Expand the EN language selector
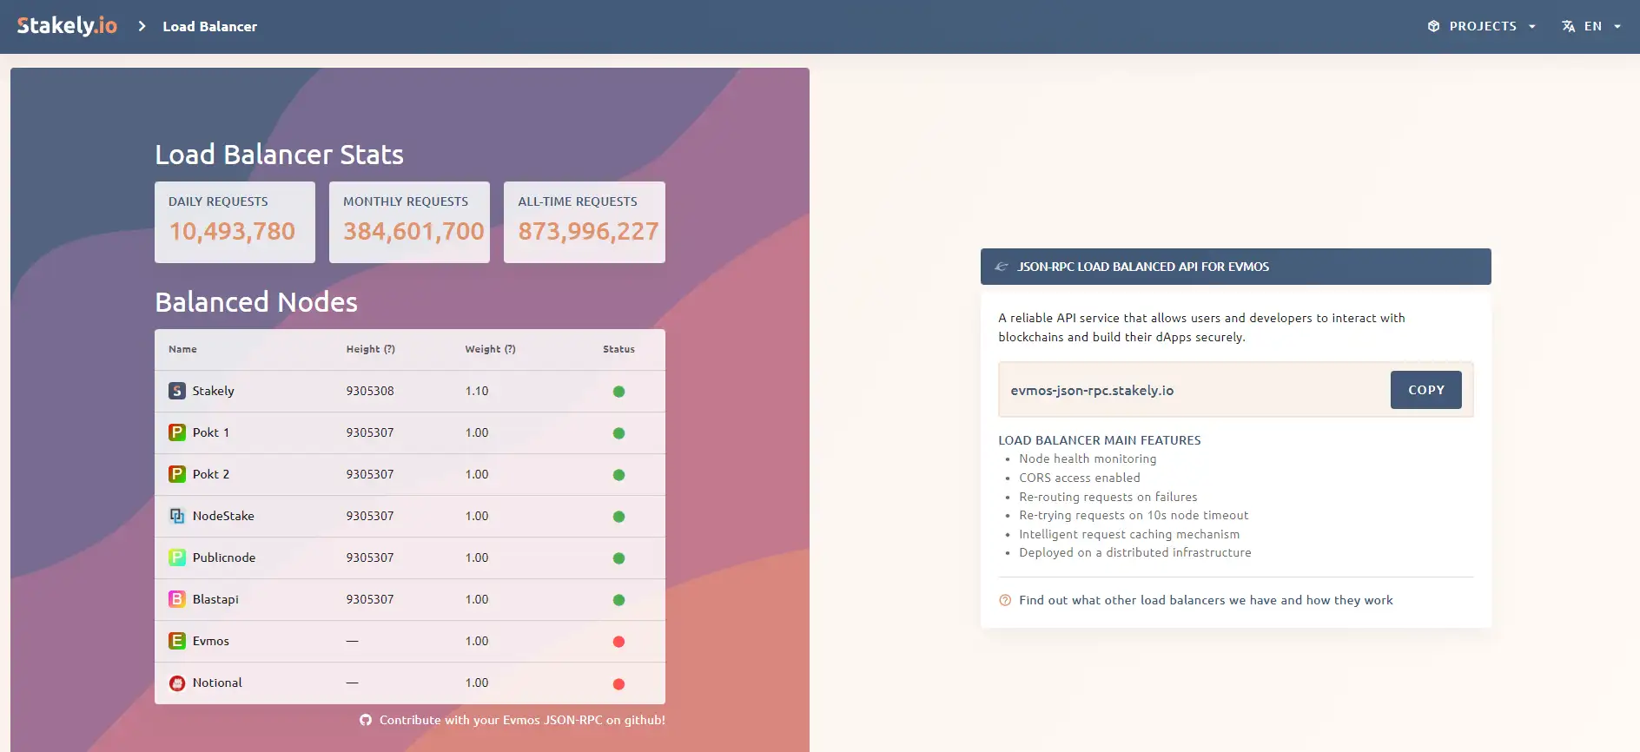Viewport: 1640px width, 752px height. tap(1591, 26)
